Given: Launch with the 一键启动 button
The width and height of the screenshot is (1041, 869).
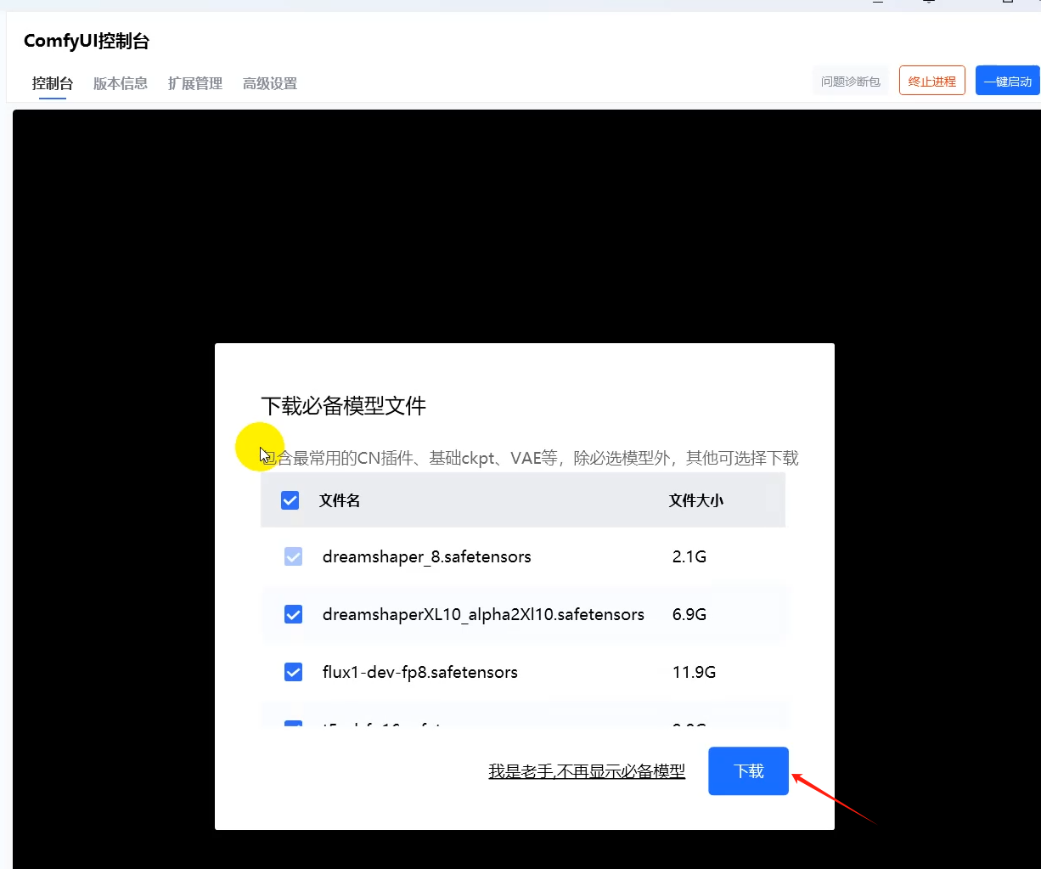Looking at the screenshot, I should click(x=1007, y=82).
